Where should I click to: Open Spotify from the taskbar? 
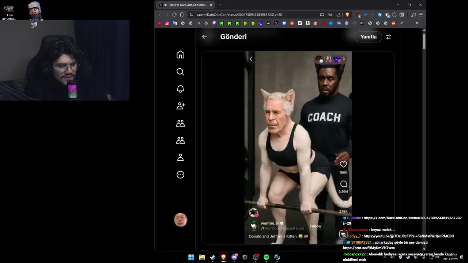click(x=267, y=257)
